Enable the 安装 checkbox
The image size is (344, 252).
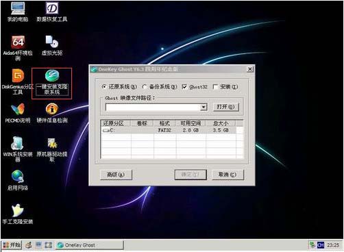coord(215,87)
